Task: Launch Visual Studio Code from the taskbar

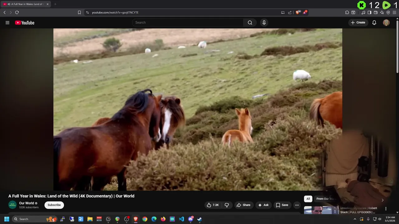Action: coord(181,219)
